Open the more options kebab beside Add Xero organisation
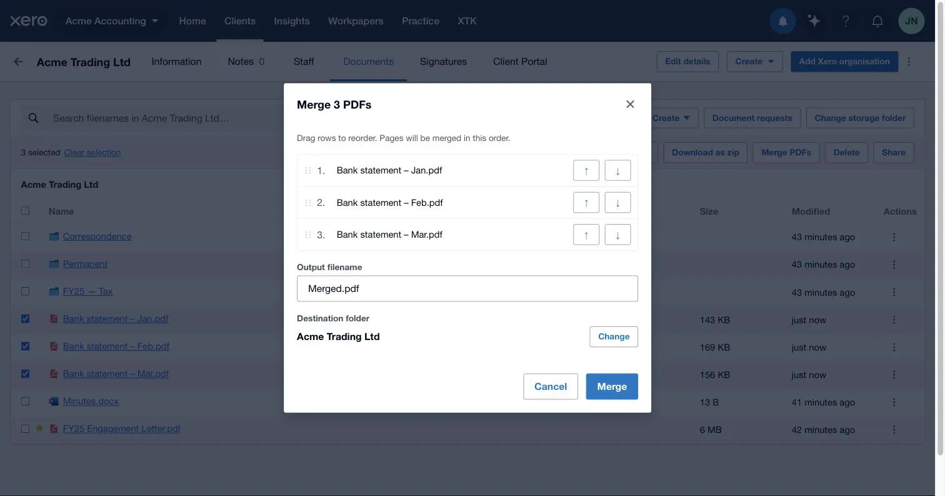The width and height of the screenshot is (945, 496). 909,61
